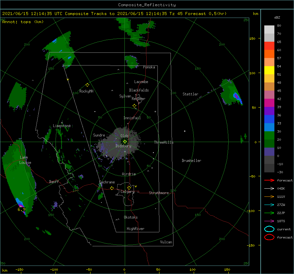
Task: Click the Stettler label
Action: click(x=190, y=94)
